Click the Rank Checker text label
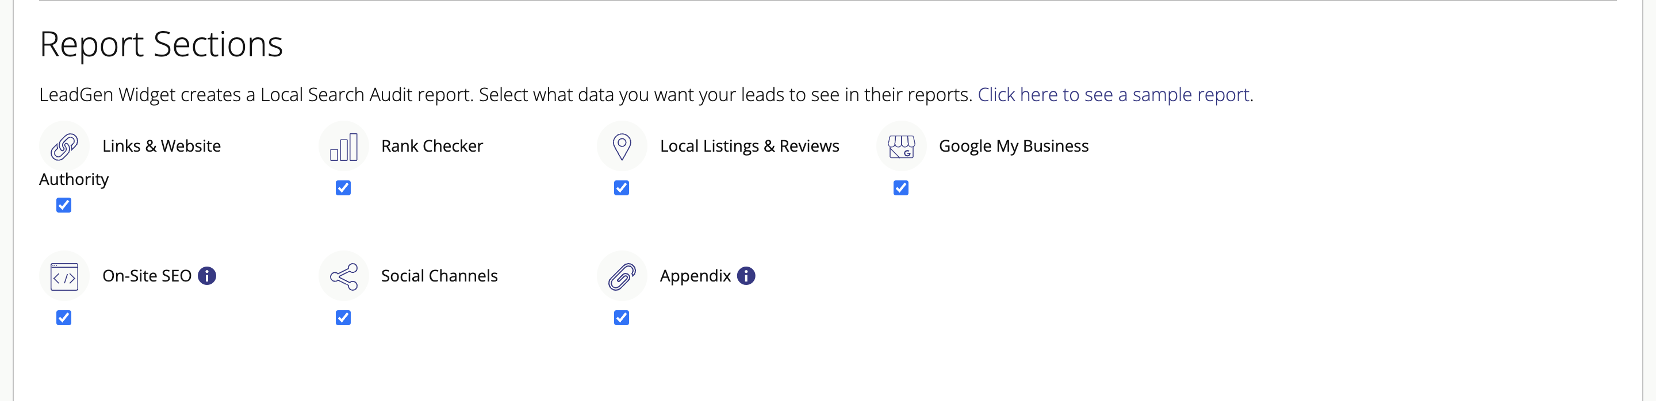 [431, 146]
